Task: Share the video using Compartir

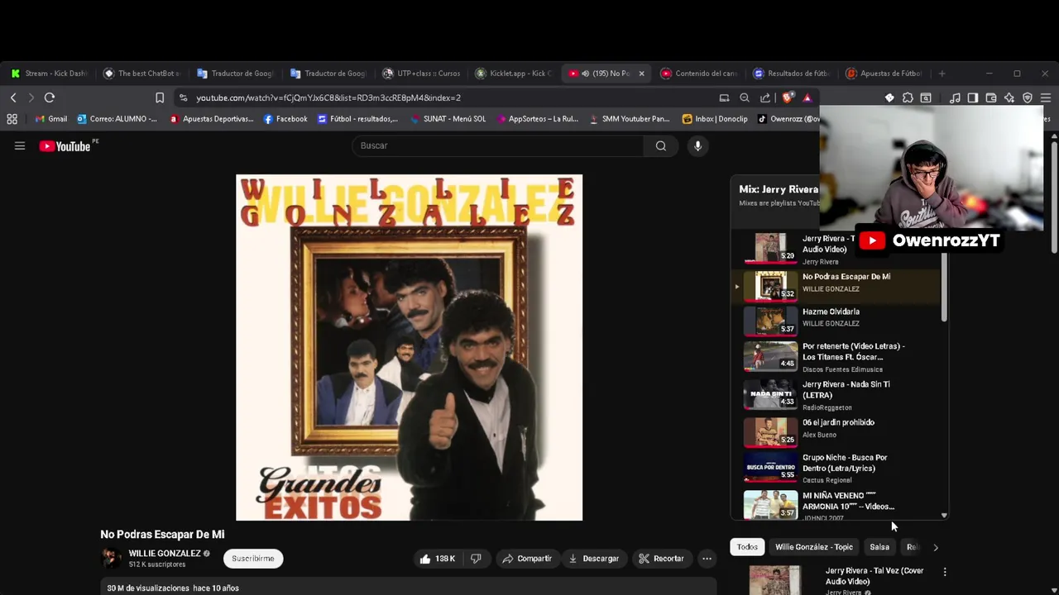Action: (x=527, y=559)
